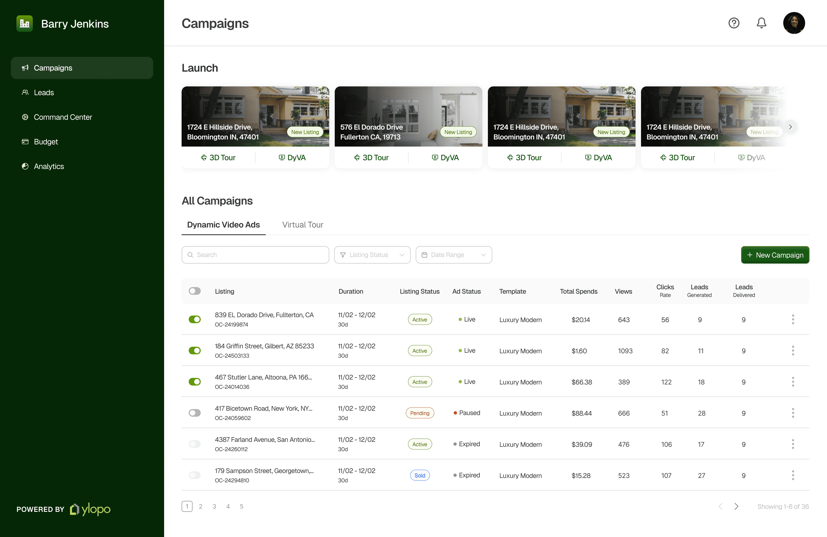Open Command Center in the sidebar
The height and width of the screenshot is (537, 827).
point(63,117)
